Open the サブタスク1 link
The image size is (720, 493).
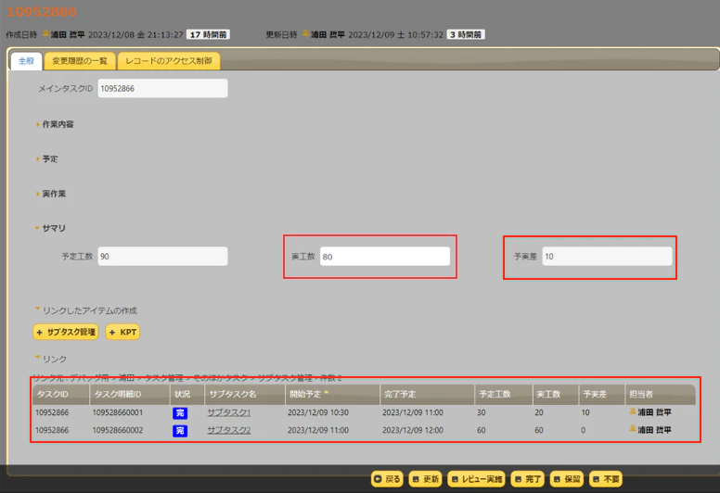click(228, 412)
